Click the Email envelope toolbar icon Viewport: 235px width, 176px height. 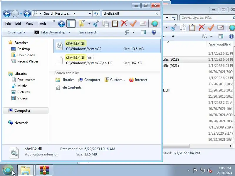click(143, 23)
